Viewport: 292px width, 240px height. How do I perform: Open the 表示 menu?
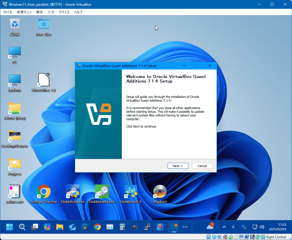tap(40, 12)
